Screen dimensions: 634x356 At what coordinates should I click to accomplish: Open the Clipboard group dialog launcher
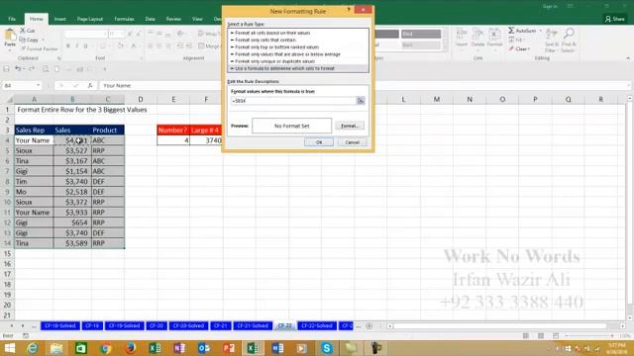tap(58, 58)
